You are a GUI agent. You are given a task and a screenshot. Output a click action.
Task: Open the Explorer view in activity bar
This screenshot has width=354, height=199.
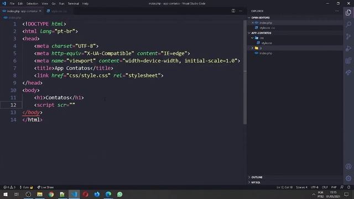[348, 13]
